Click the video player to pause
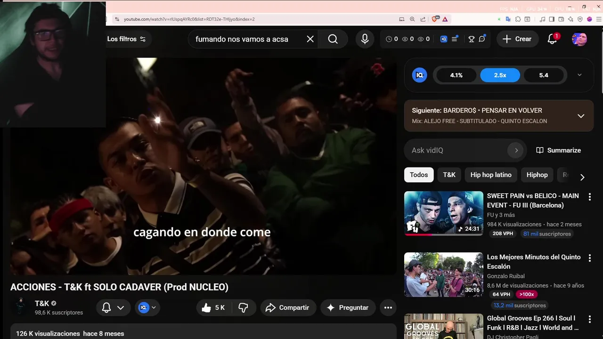 (204, 166)
